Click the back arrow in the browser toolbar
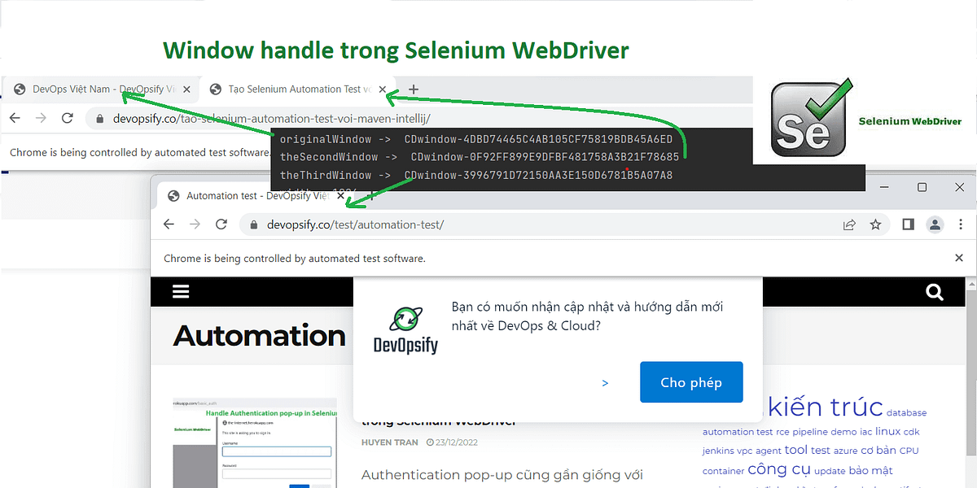Screen dimensions: 977x488 (x=169, y=224)
